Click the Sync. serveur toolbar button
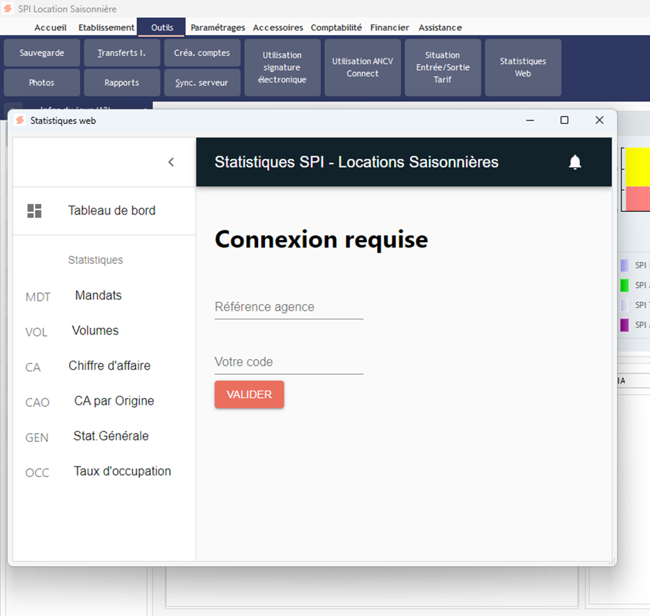The width and height of the screenshot is (650, 616). pos(202,82)
